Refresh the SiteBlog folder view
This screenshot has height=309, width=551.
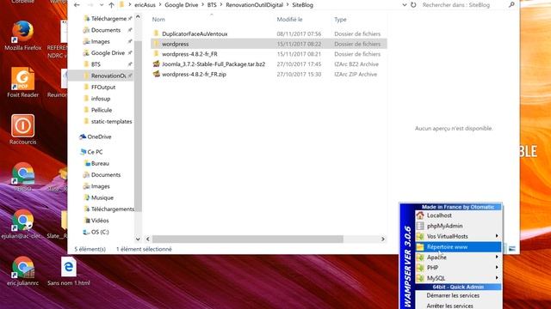[413, 5]
